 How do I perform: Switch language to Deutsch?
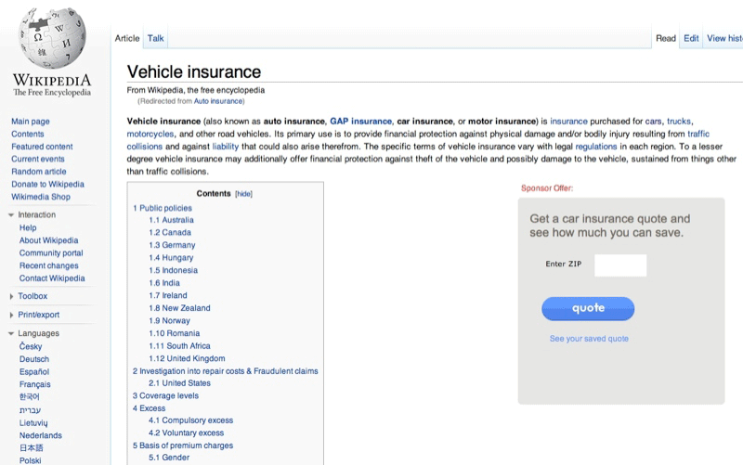[34, 359]
